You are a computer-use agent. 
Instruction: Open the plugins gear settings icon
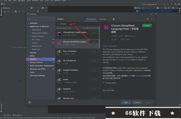point(114,19)
